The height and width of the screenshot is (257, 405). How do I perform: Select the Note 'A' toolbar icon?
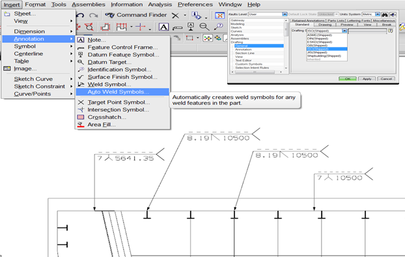(x=163, y=27)
